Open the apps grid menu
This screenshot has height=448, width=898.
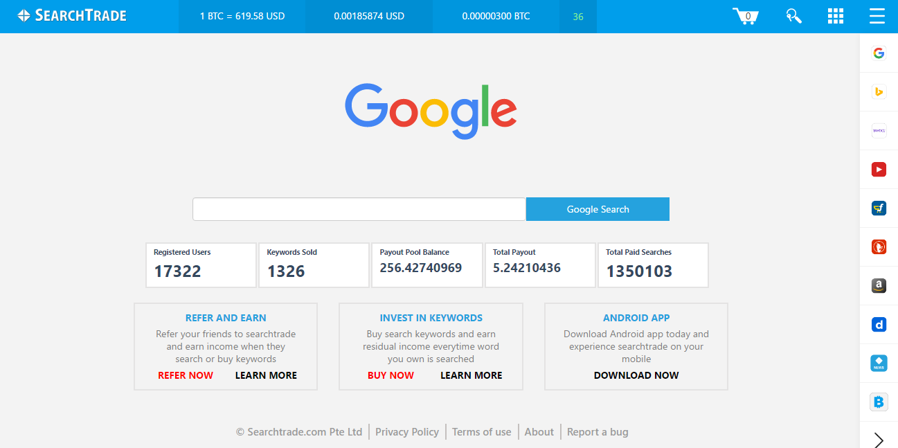click(836, 16)
